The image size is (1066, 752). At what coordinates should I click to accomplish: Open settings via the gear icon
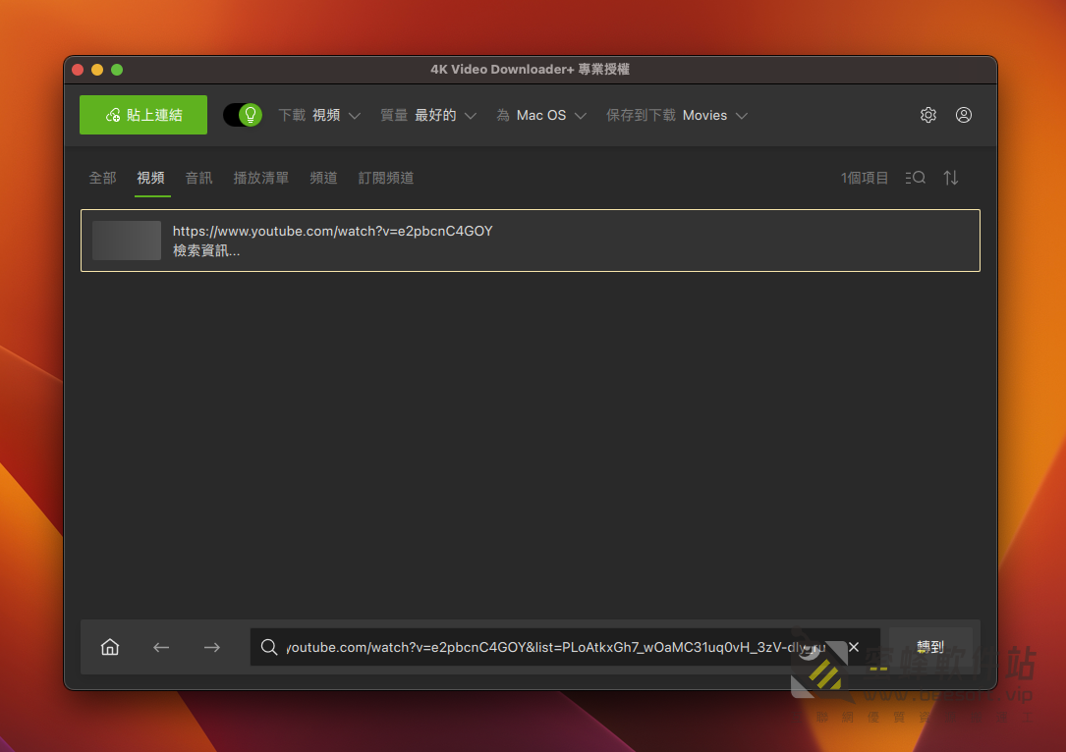pos(928,115)
